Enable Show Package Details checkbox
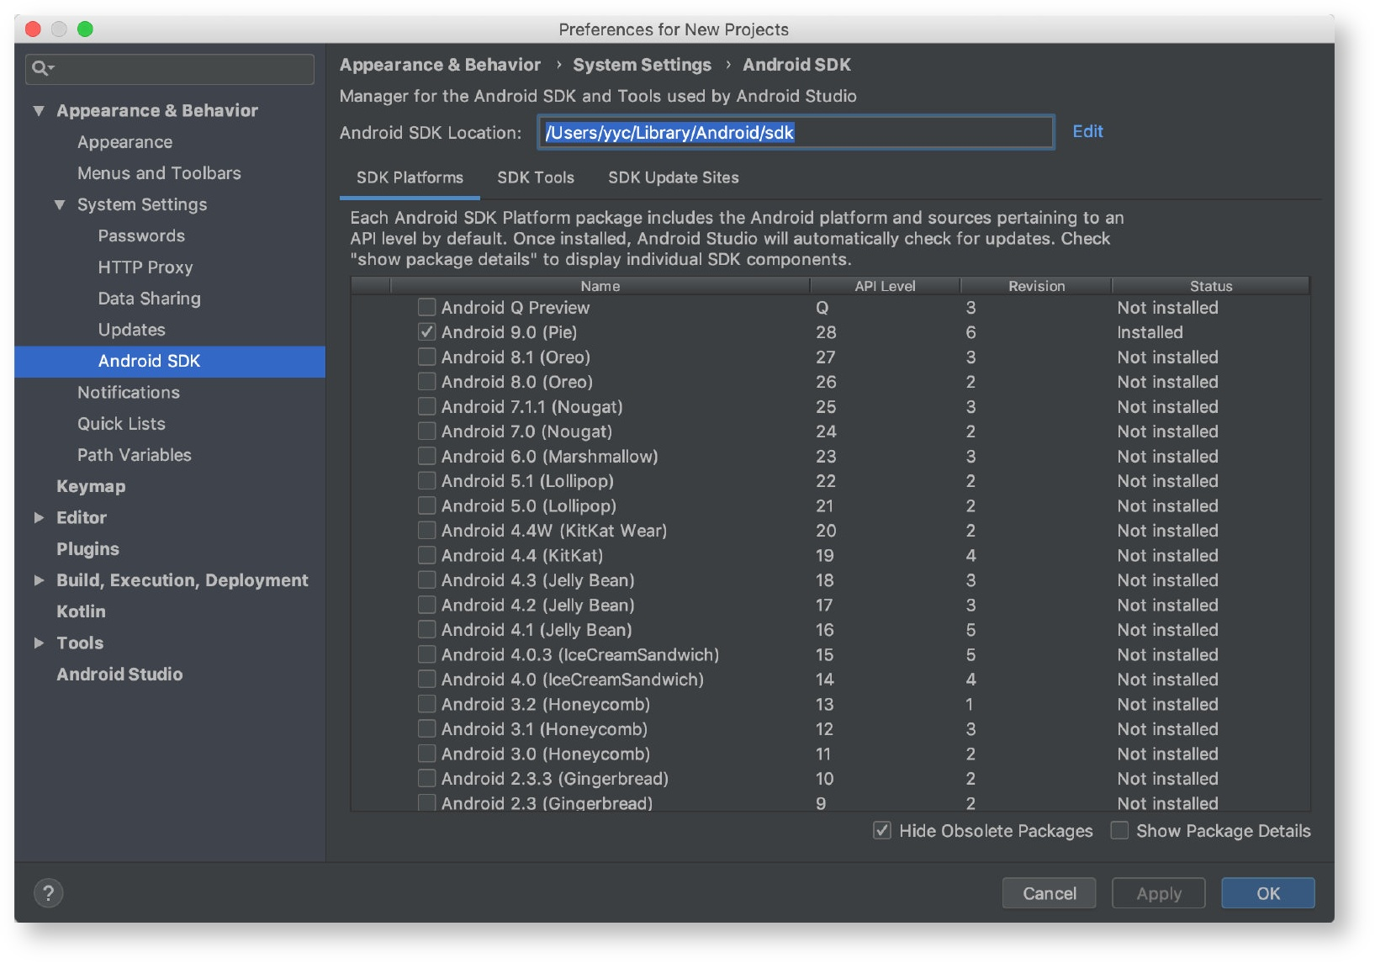The image size is (1375, 963). click(x=1119, y=830)
